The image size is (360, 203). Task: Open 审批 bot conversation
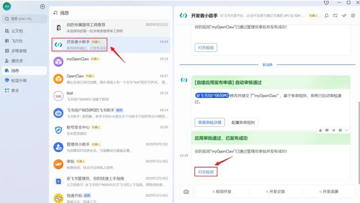coord(111,164)
